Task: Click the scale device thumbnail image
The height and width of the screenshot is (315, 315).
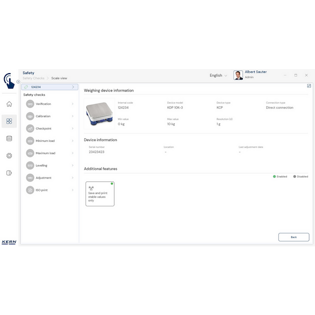Action: tap(100, 113)
